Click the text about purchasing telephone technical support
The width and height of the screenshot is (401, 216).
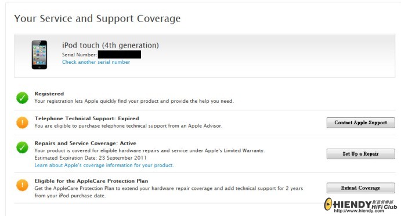(x=128, y=126)
